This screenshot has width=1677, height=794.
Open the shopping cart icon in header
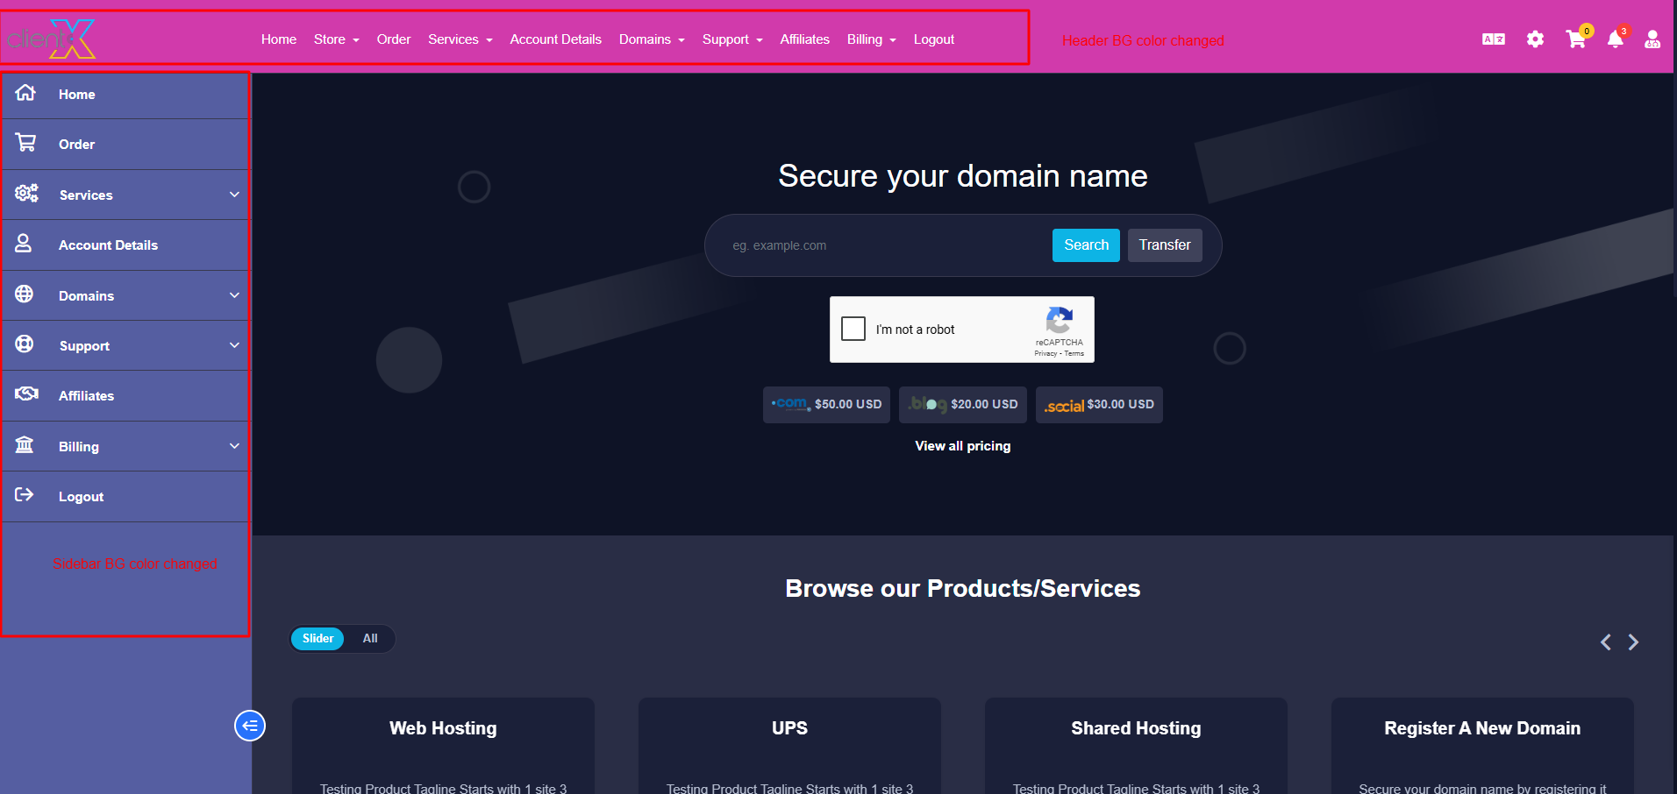pyautogui.click(x=1575, y=39)
